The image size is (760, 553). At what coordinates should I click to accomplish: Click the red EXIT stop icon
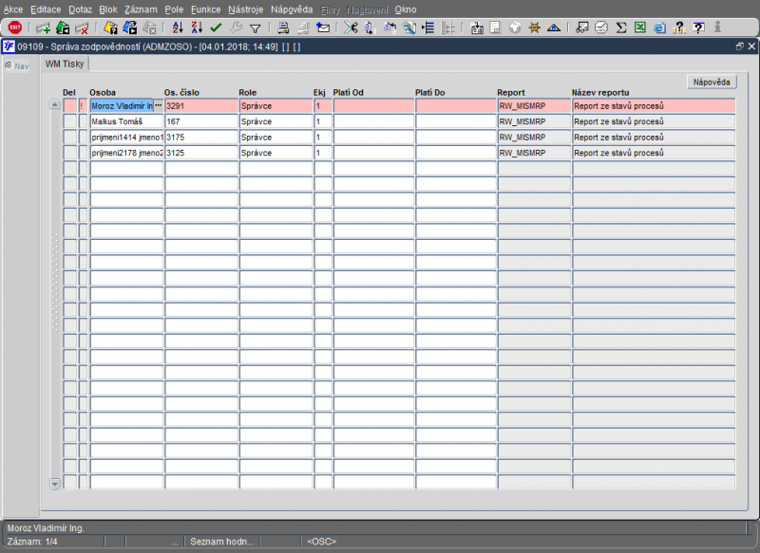click(15, 28)
